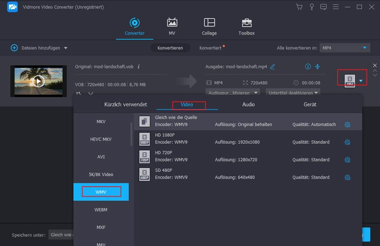Select WEBM in the format list
Screen dimensions: 380x246
click(101, 209)
